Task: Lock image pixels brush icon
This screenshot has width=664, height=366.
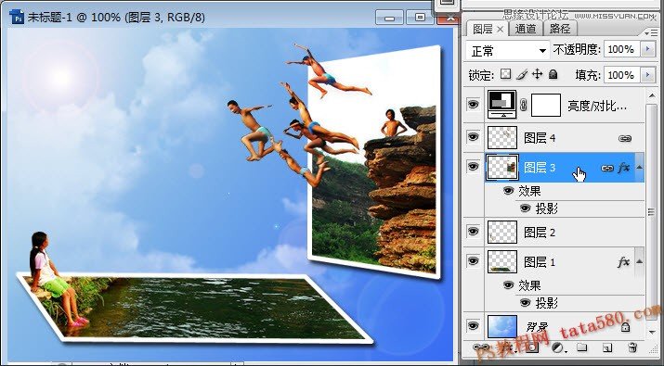Action: [x=522, y=74]
